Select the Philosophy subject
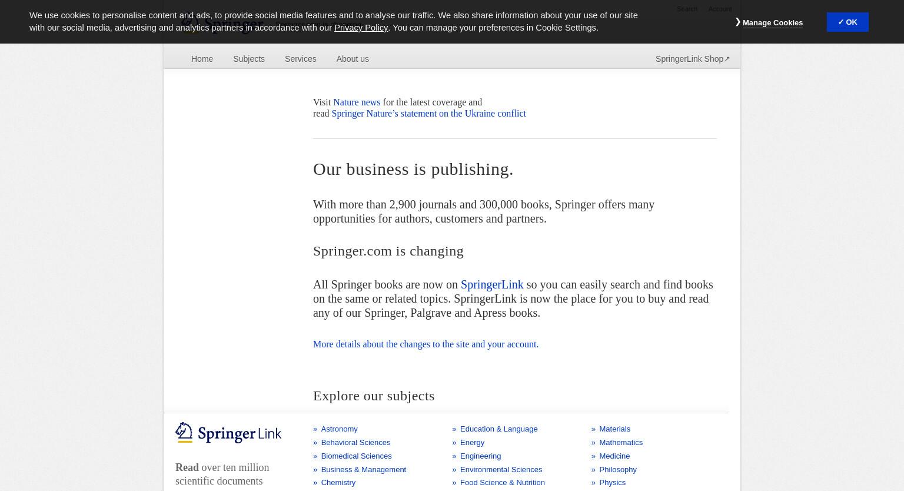Screen dimensions: 904x491 click(x=618, y=469)
